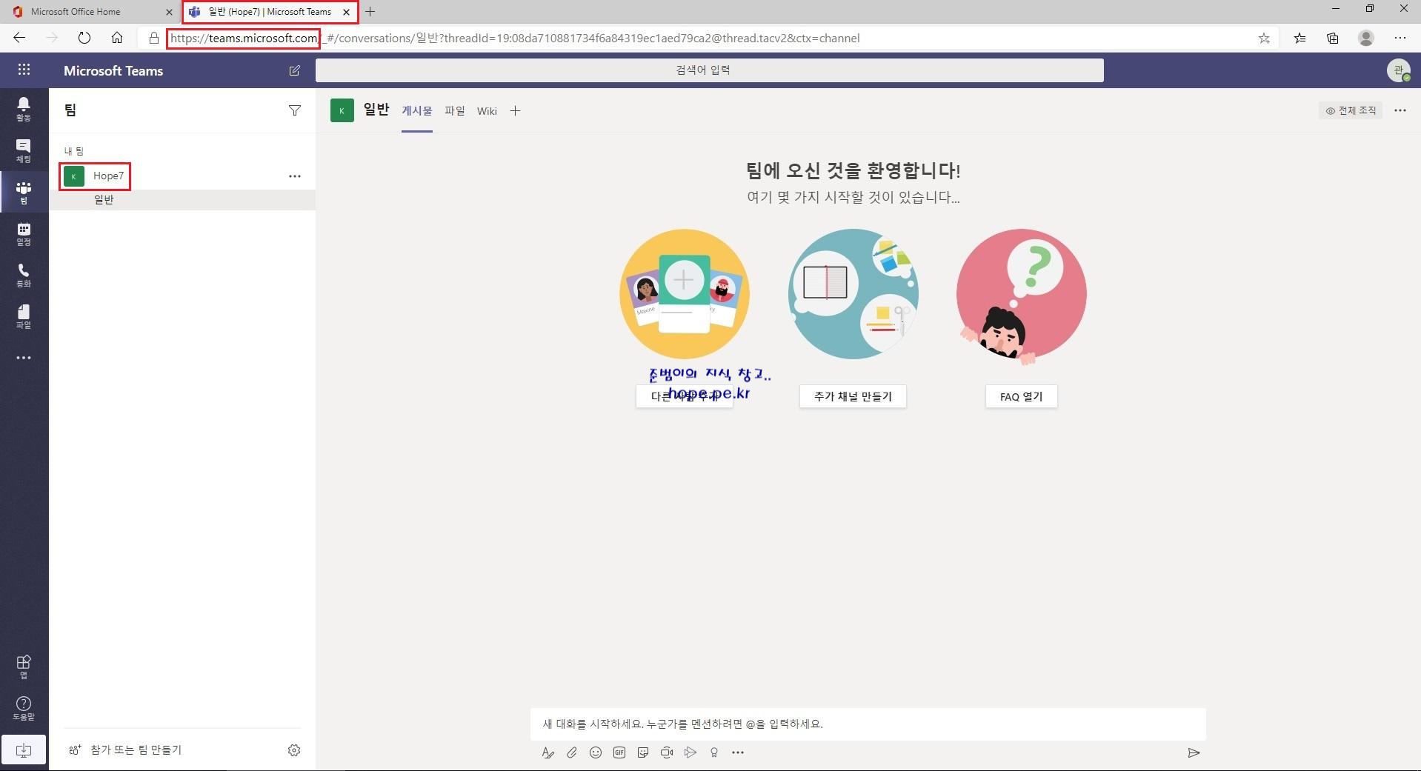Open the profile avatar menu
The width and height of the screenshot is (1421, 771).
click(1399, 70)
